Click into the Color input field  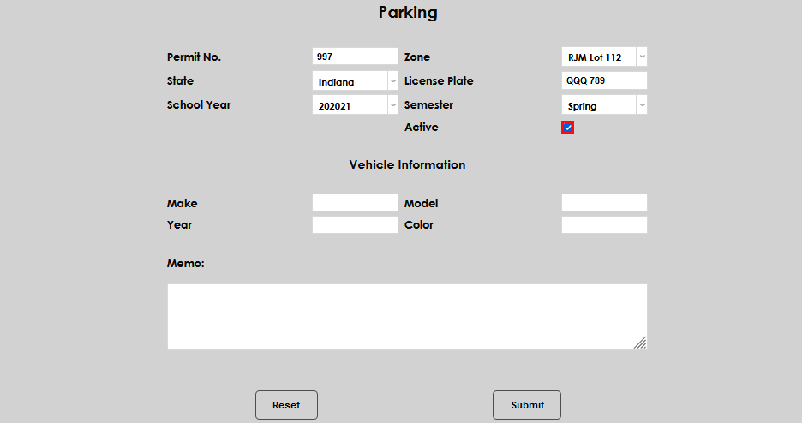604,225
